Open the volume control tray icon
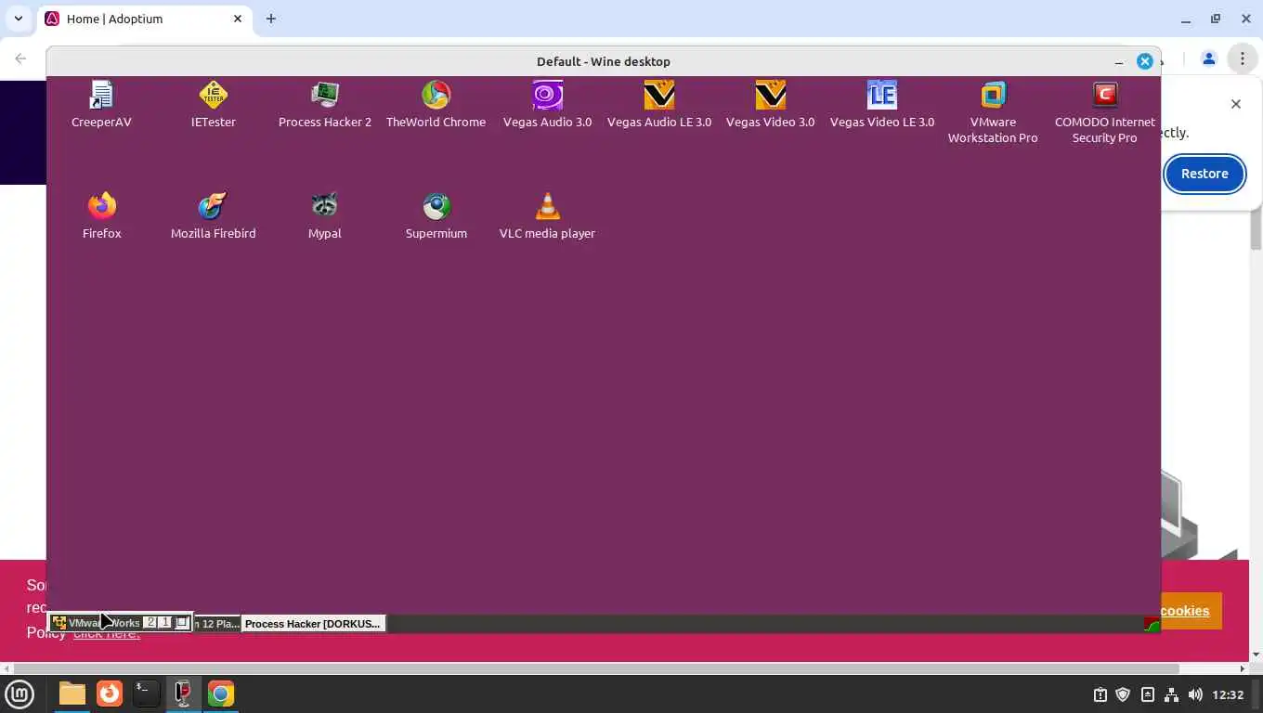Viewport: 1263px width, 713px height. 1195,694
